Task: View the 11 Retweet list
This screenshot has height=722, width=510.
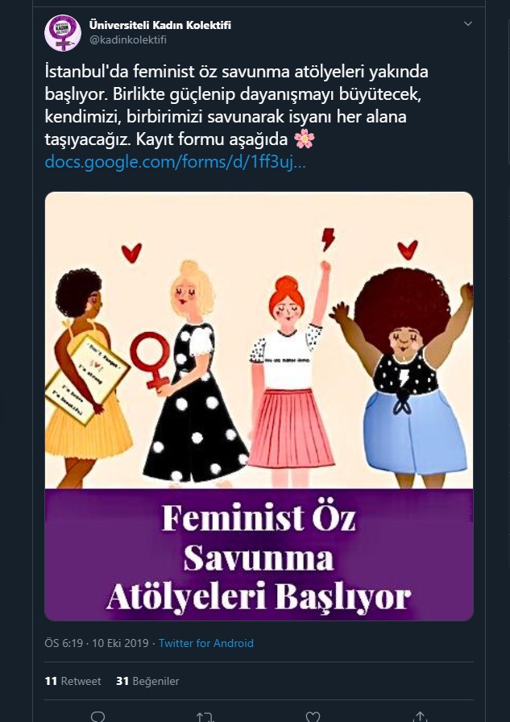Action: [x=73, y=681]
